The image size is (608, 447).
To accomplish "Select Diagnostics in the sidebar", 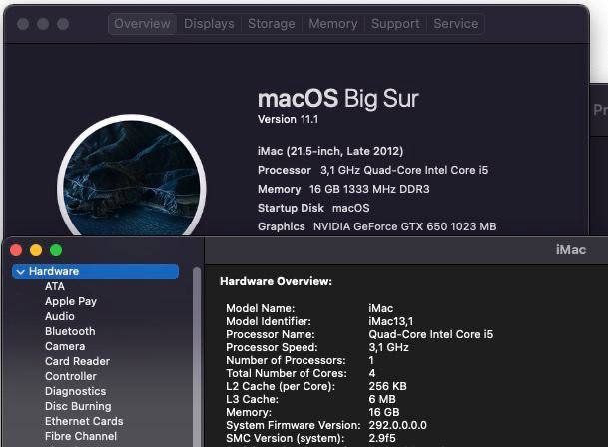I will pos(75,391).
